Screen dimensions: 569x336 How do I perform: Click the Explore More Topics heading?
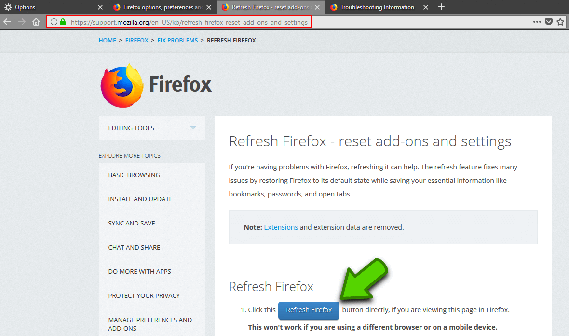[130, 155]
